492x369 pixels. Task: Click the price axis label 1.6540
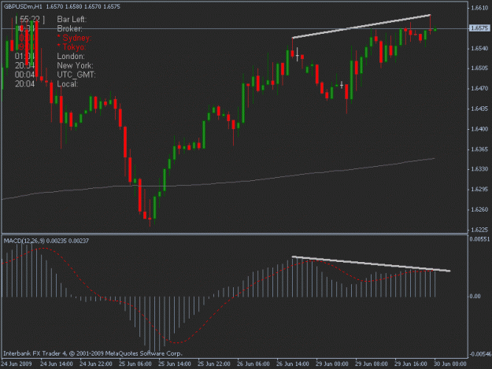coord(479,48)
